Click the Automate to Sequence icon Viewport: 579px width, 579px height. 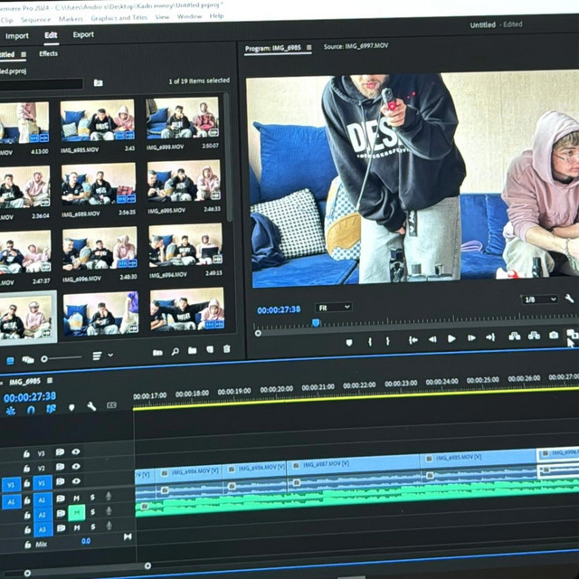(x=157, y=353)
